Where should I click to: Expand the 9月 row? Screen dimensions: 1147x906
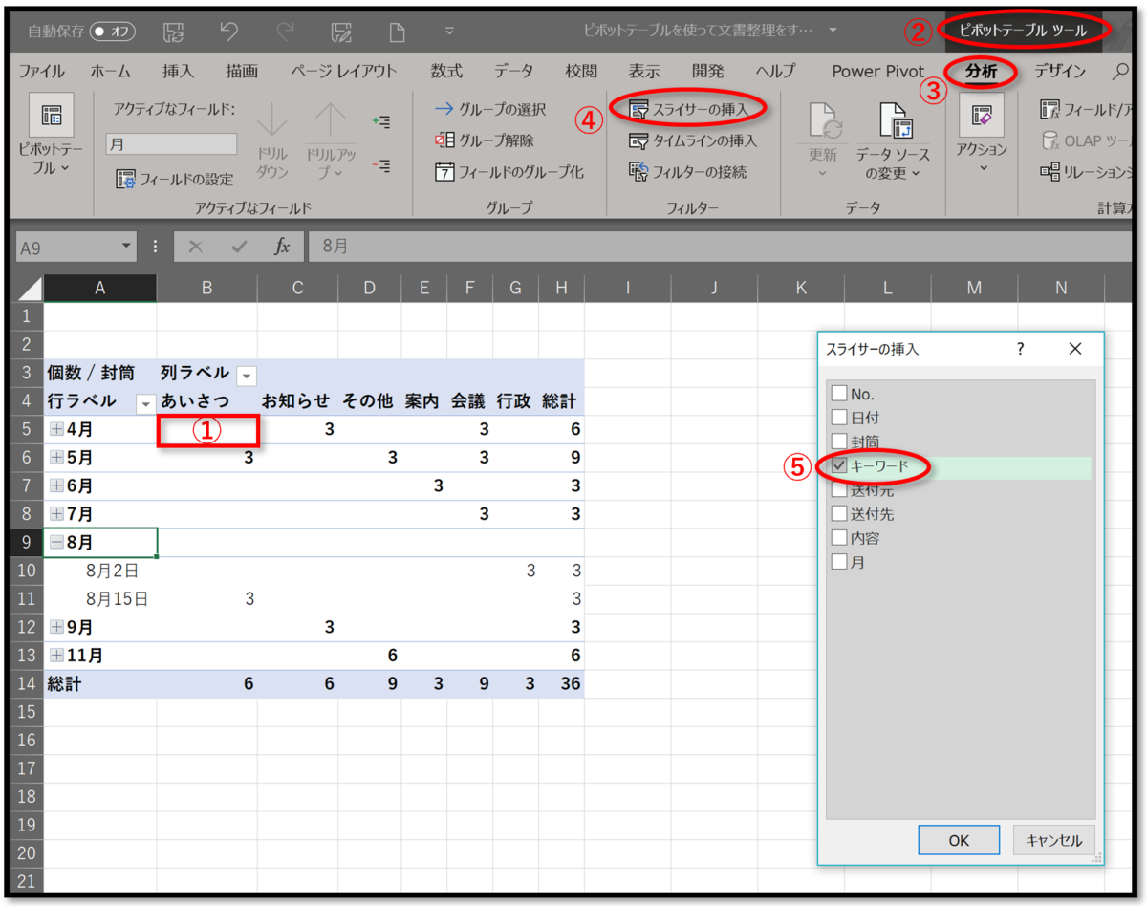[56, 627]
